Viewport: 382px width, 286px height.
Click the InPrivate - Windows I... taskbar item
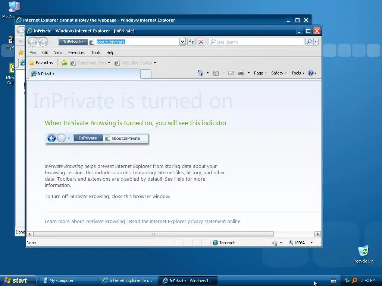point(188,281)
